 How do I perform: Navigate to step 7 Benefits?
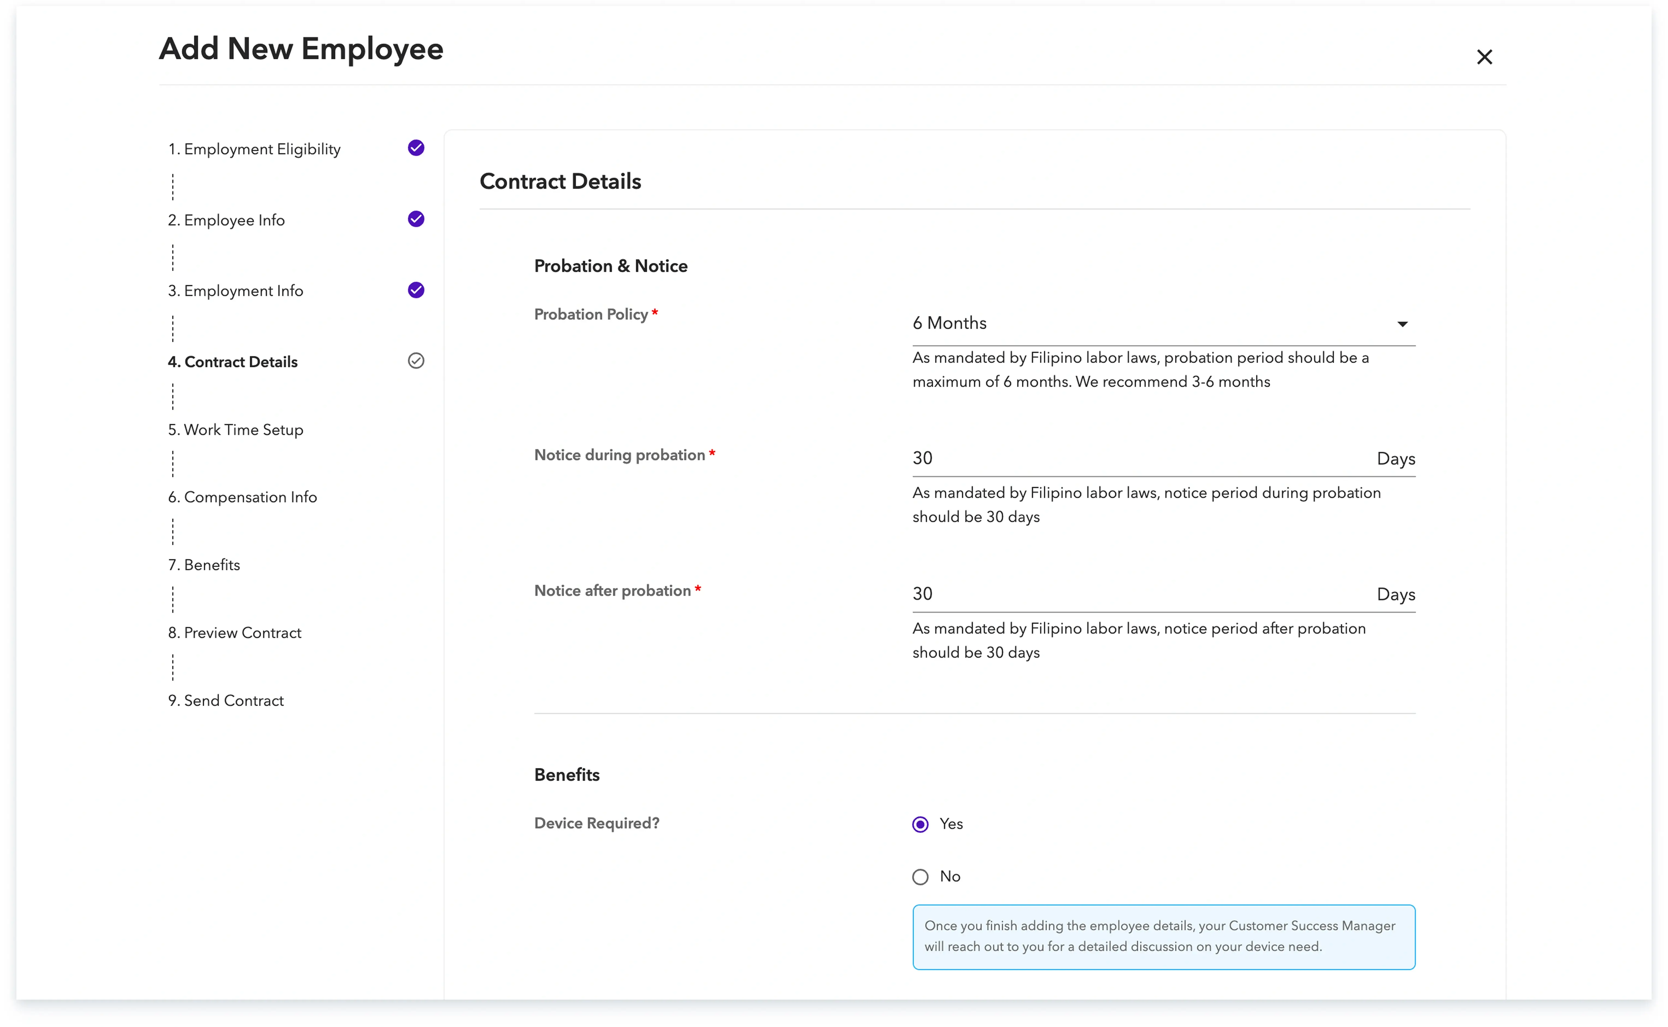[x=204, y=565]
